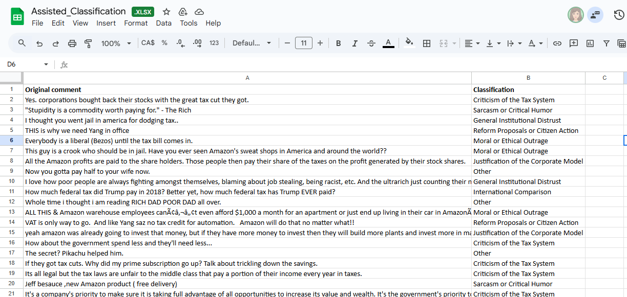Screen dimensions: 627x297
Task: Create a filter
Action: click(x=607, y=43)
